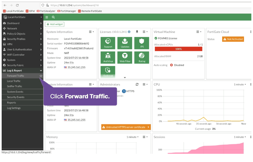Open CPU widget 1 minute dropdown
Screen dimensions: 253x162
240,85
